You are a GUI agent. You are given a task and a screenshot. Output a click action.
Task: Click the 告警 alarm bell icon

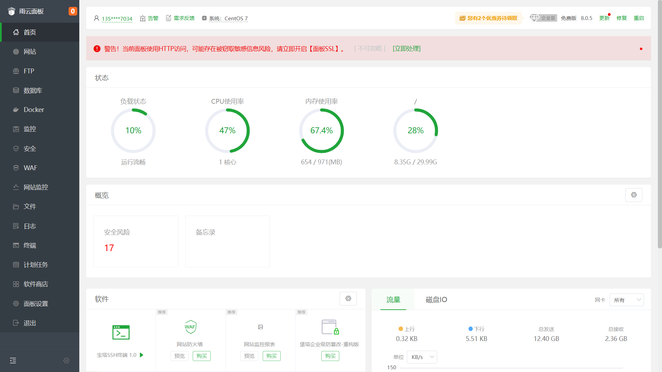[x=143, y=18]
